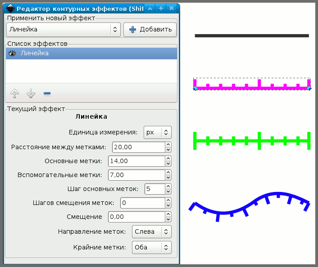The width and height of the screenshot is (318, 267).
Task: Increase Вспомогательные метки with up arrow
Action: click(168, 173)
